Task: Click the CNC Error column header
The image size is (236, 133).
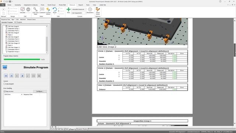Action: click(7, 95)
